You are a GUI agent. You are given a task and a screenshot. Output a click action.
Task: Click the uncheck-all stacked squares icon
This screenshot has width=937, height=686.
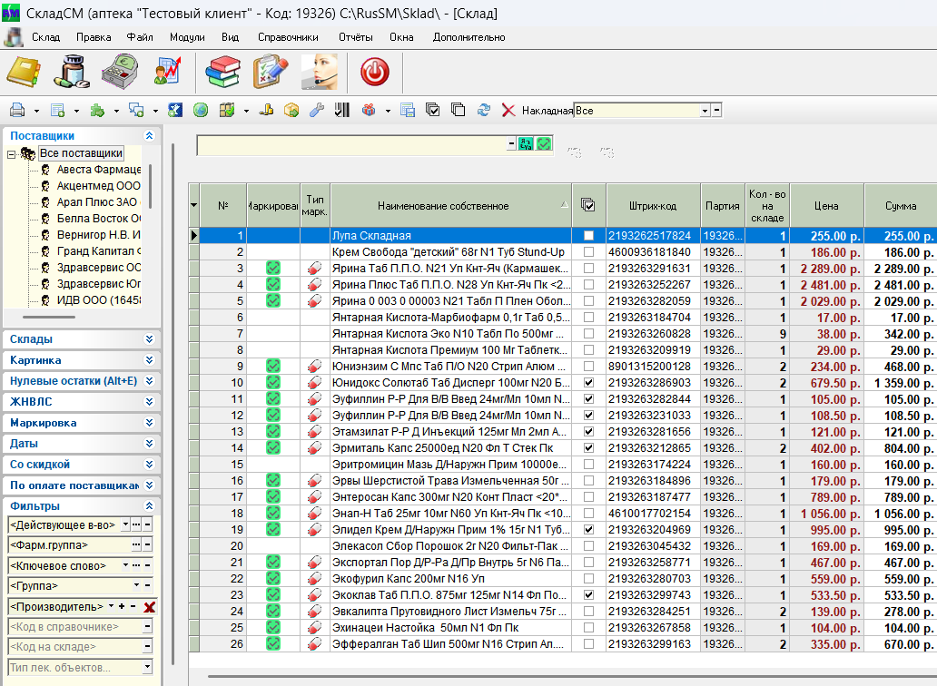tap(459, 110)
